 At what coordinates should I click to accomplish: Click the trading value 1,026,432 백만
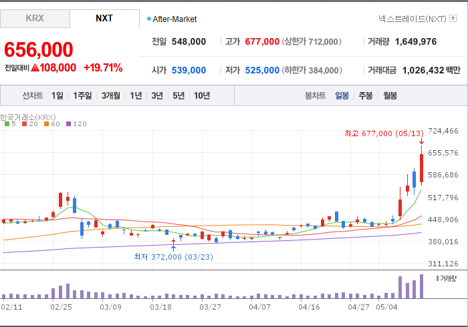point(431,70)
